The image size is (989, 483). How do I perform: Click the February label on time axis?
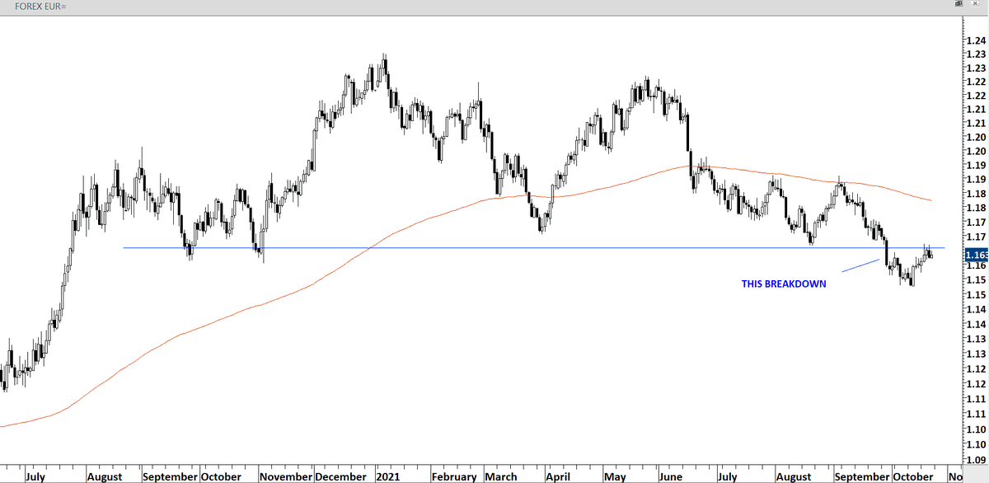coord(454,476)
